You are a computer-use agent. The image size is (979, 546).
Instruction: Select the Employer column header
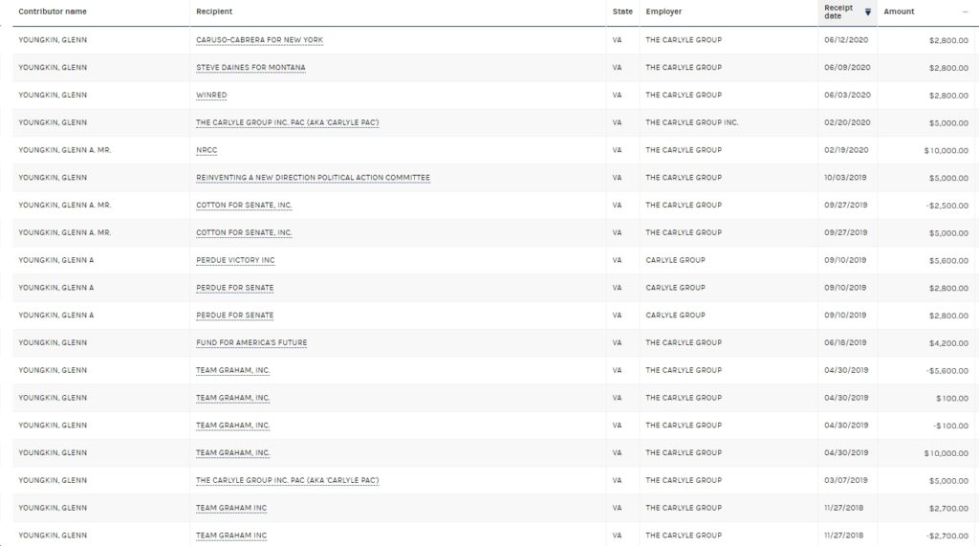[x=664, y=11]
